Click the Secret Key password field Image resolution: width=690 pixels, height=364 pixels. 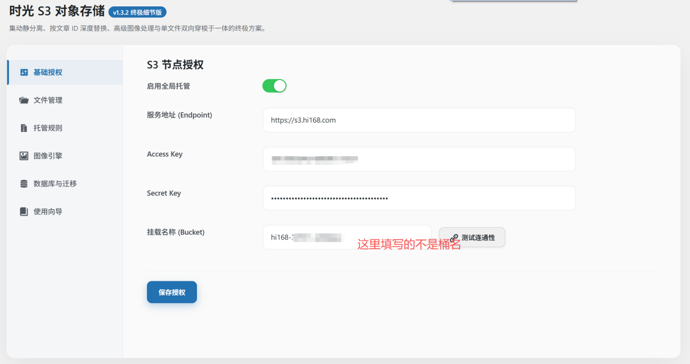(x=419, y=198)
